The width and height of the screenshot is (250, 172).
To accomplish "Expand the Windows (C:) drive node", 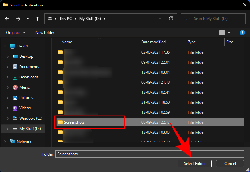I will (x=8, y=118).
